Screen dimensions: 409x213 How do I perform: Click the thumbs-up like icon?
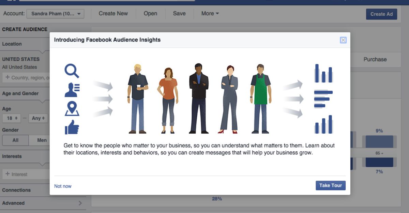[x=72, y=127]
